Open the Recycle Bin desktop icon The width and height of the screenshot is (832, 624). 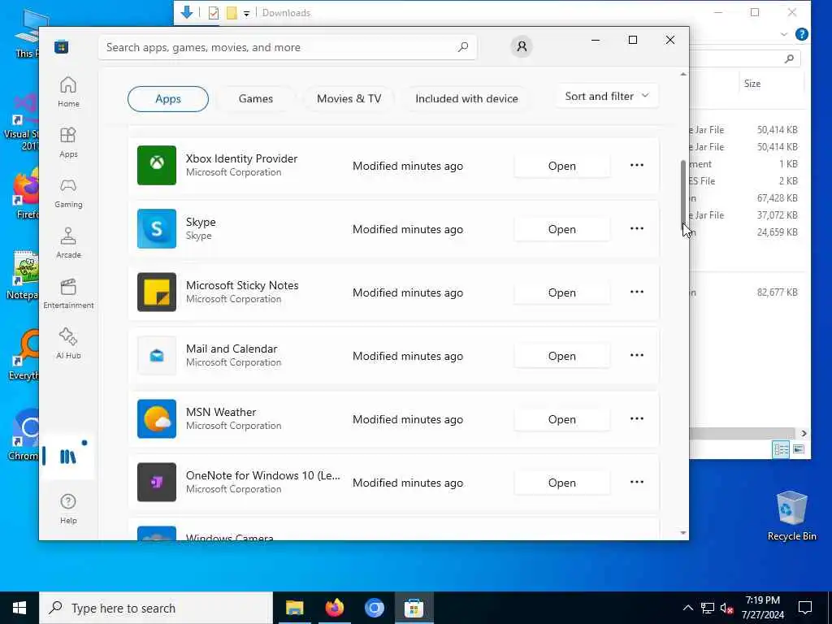791,516
